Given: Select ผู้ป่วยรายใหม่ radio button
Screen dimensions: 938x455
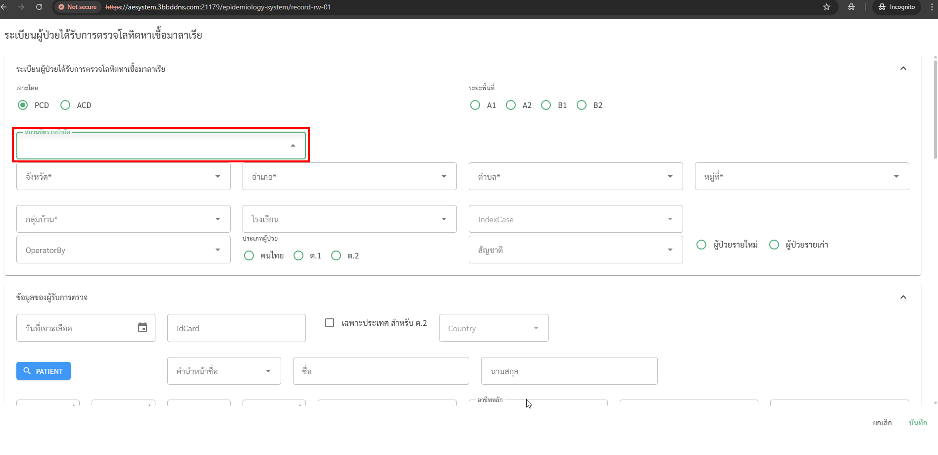Looking at the screenshot, I should click(701, 245).
